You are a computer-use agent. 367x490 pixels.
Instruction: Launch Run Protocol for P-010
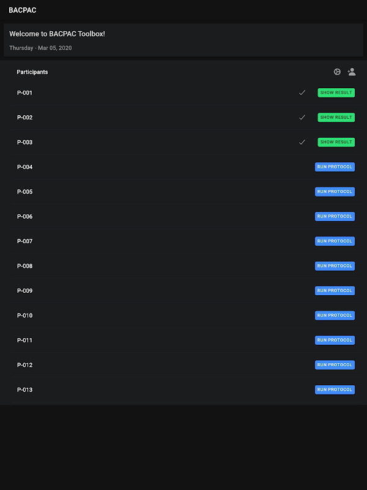click(335, 315)
